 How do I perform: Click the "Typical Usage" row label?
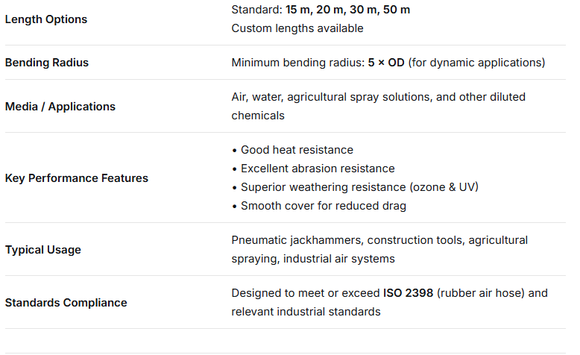pyautogui.click(x=42, y=250)
